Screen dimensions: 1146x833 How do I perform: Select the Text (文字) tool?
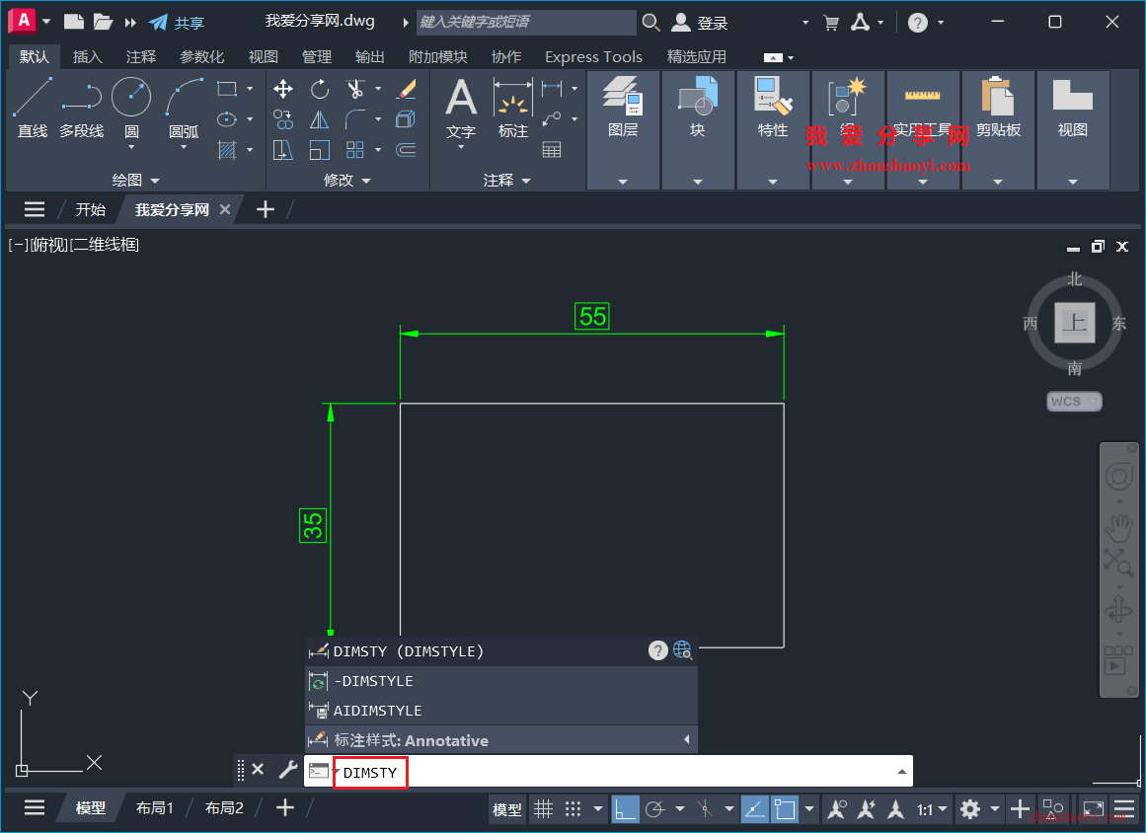461,108
